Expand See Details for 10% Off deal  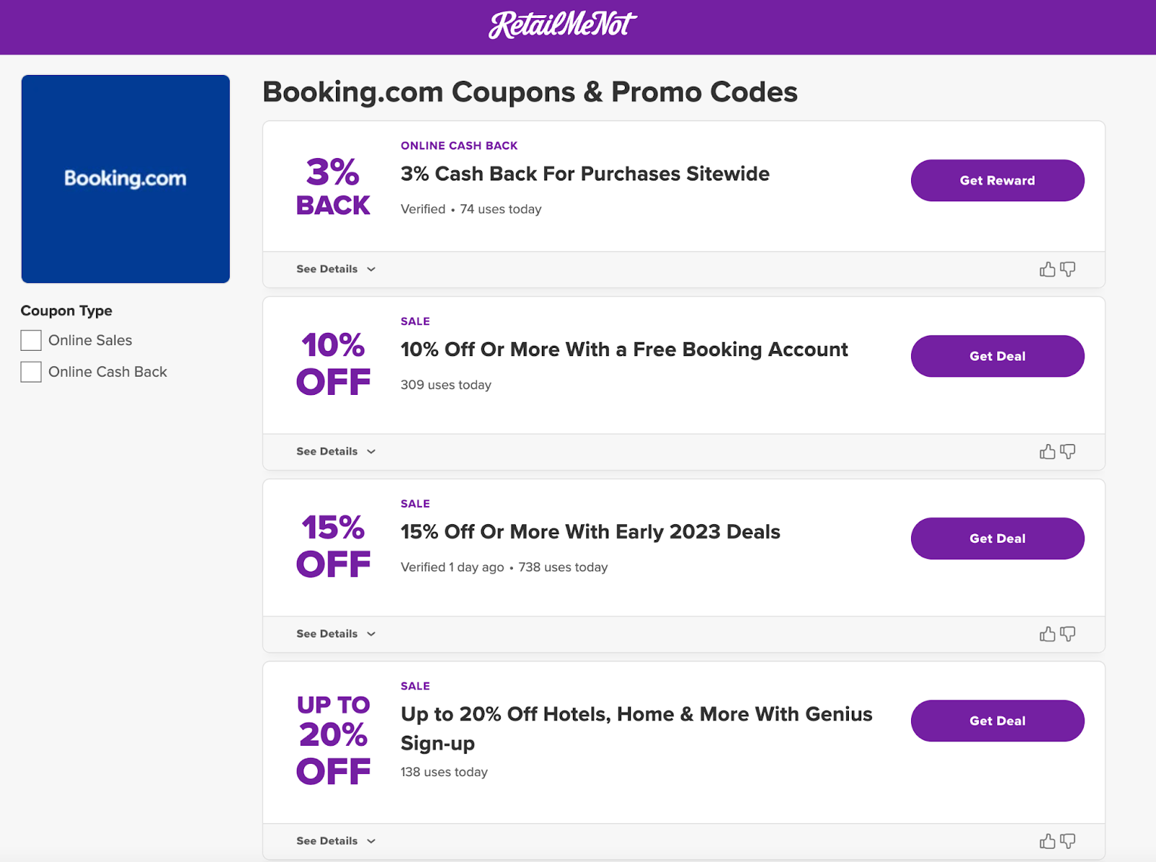point(336,452)
